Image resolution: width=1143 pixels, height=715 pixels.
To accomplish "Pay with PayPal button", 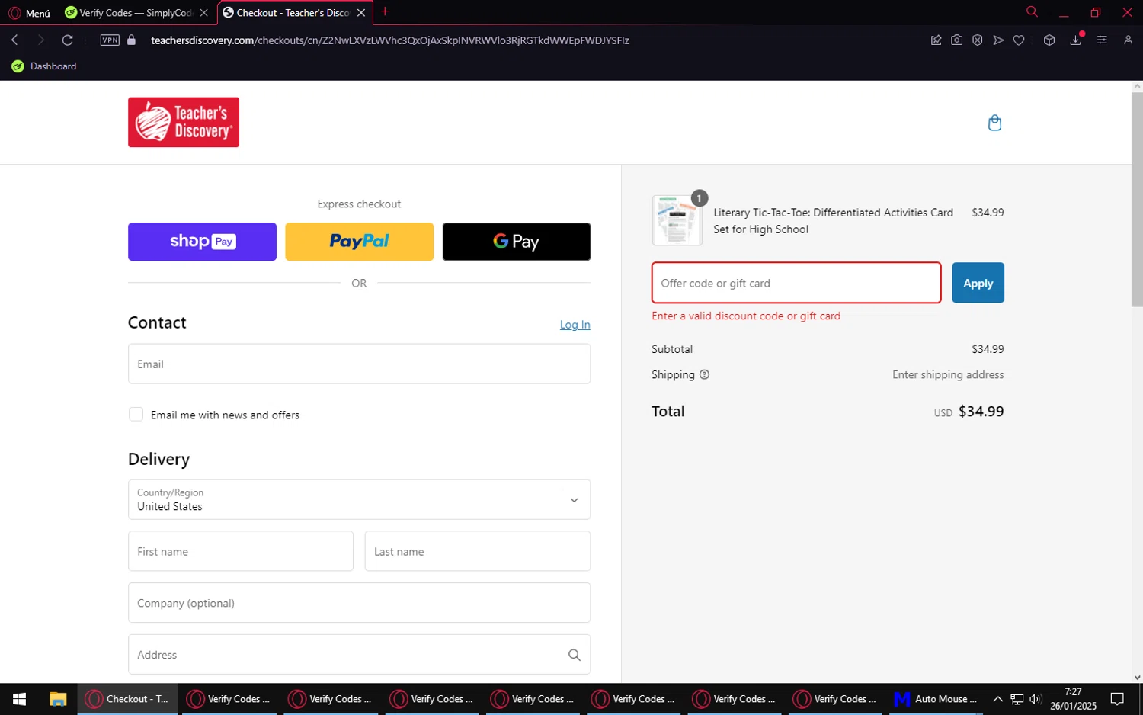I will click(x=359, y=242).
